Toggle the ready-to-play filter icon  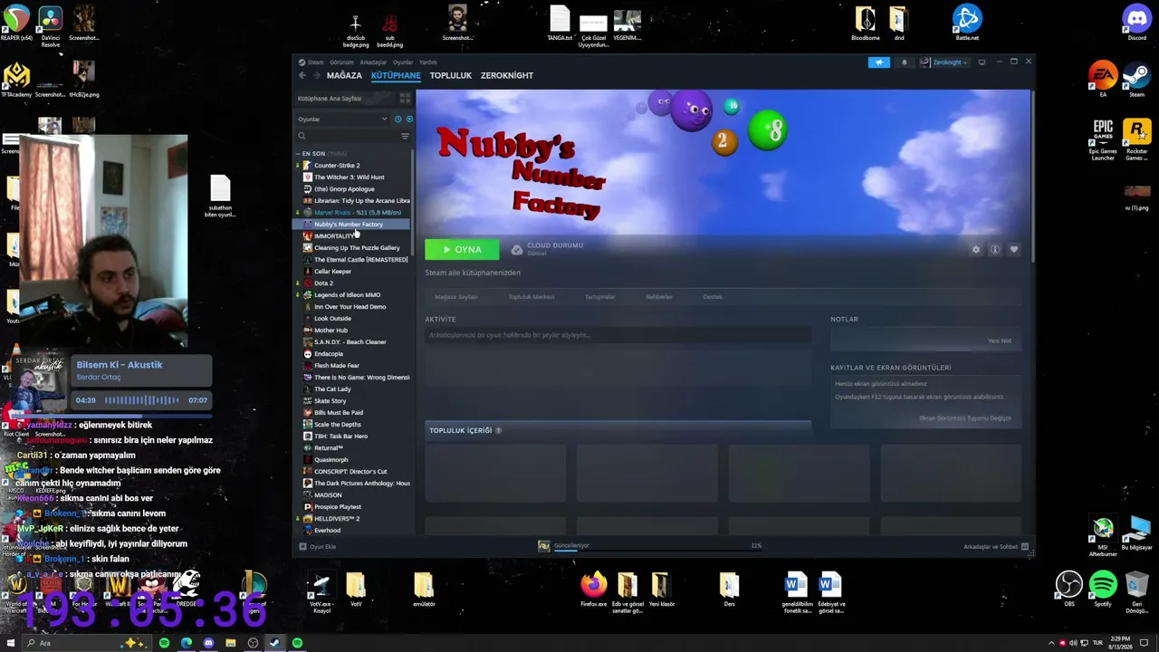(x=409, y=119)
